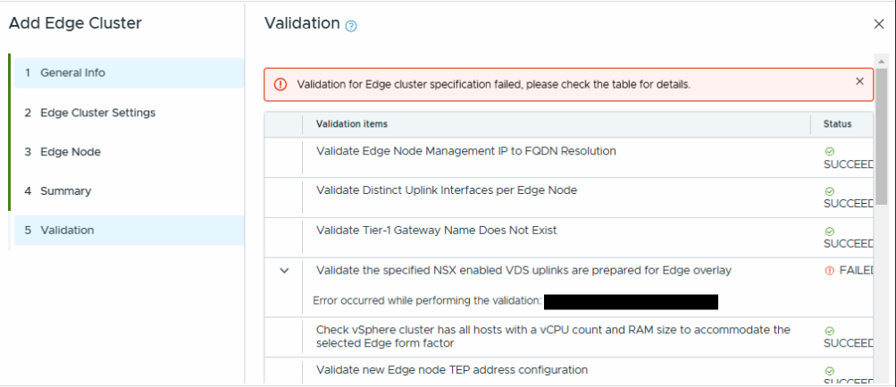Jump to Summary step

pyautogui.click(x=65, y=191)
